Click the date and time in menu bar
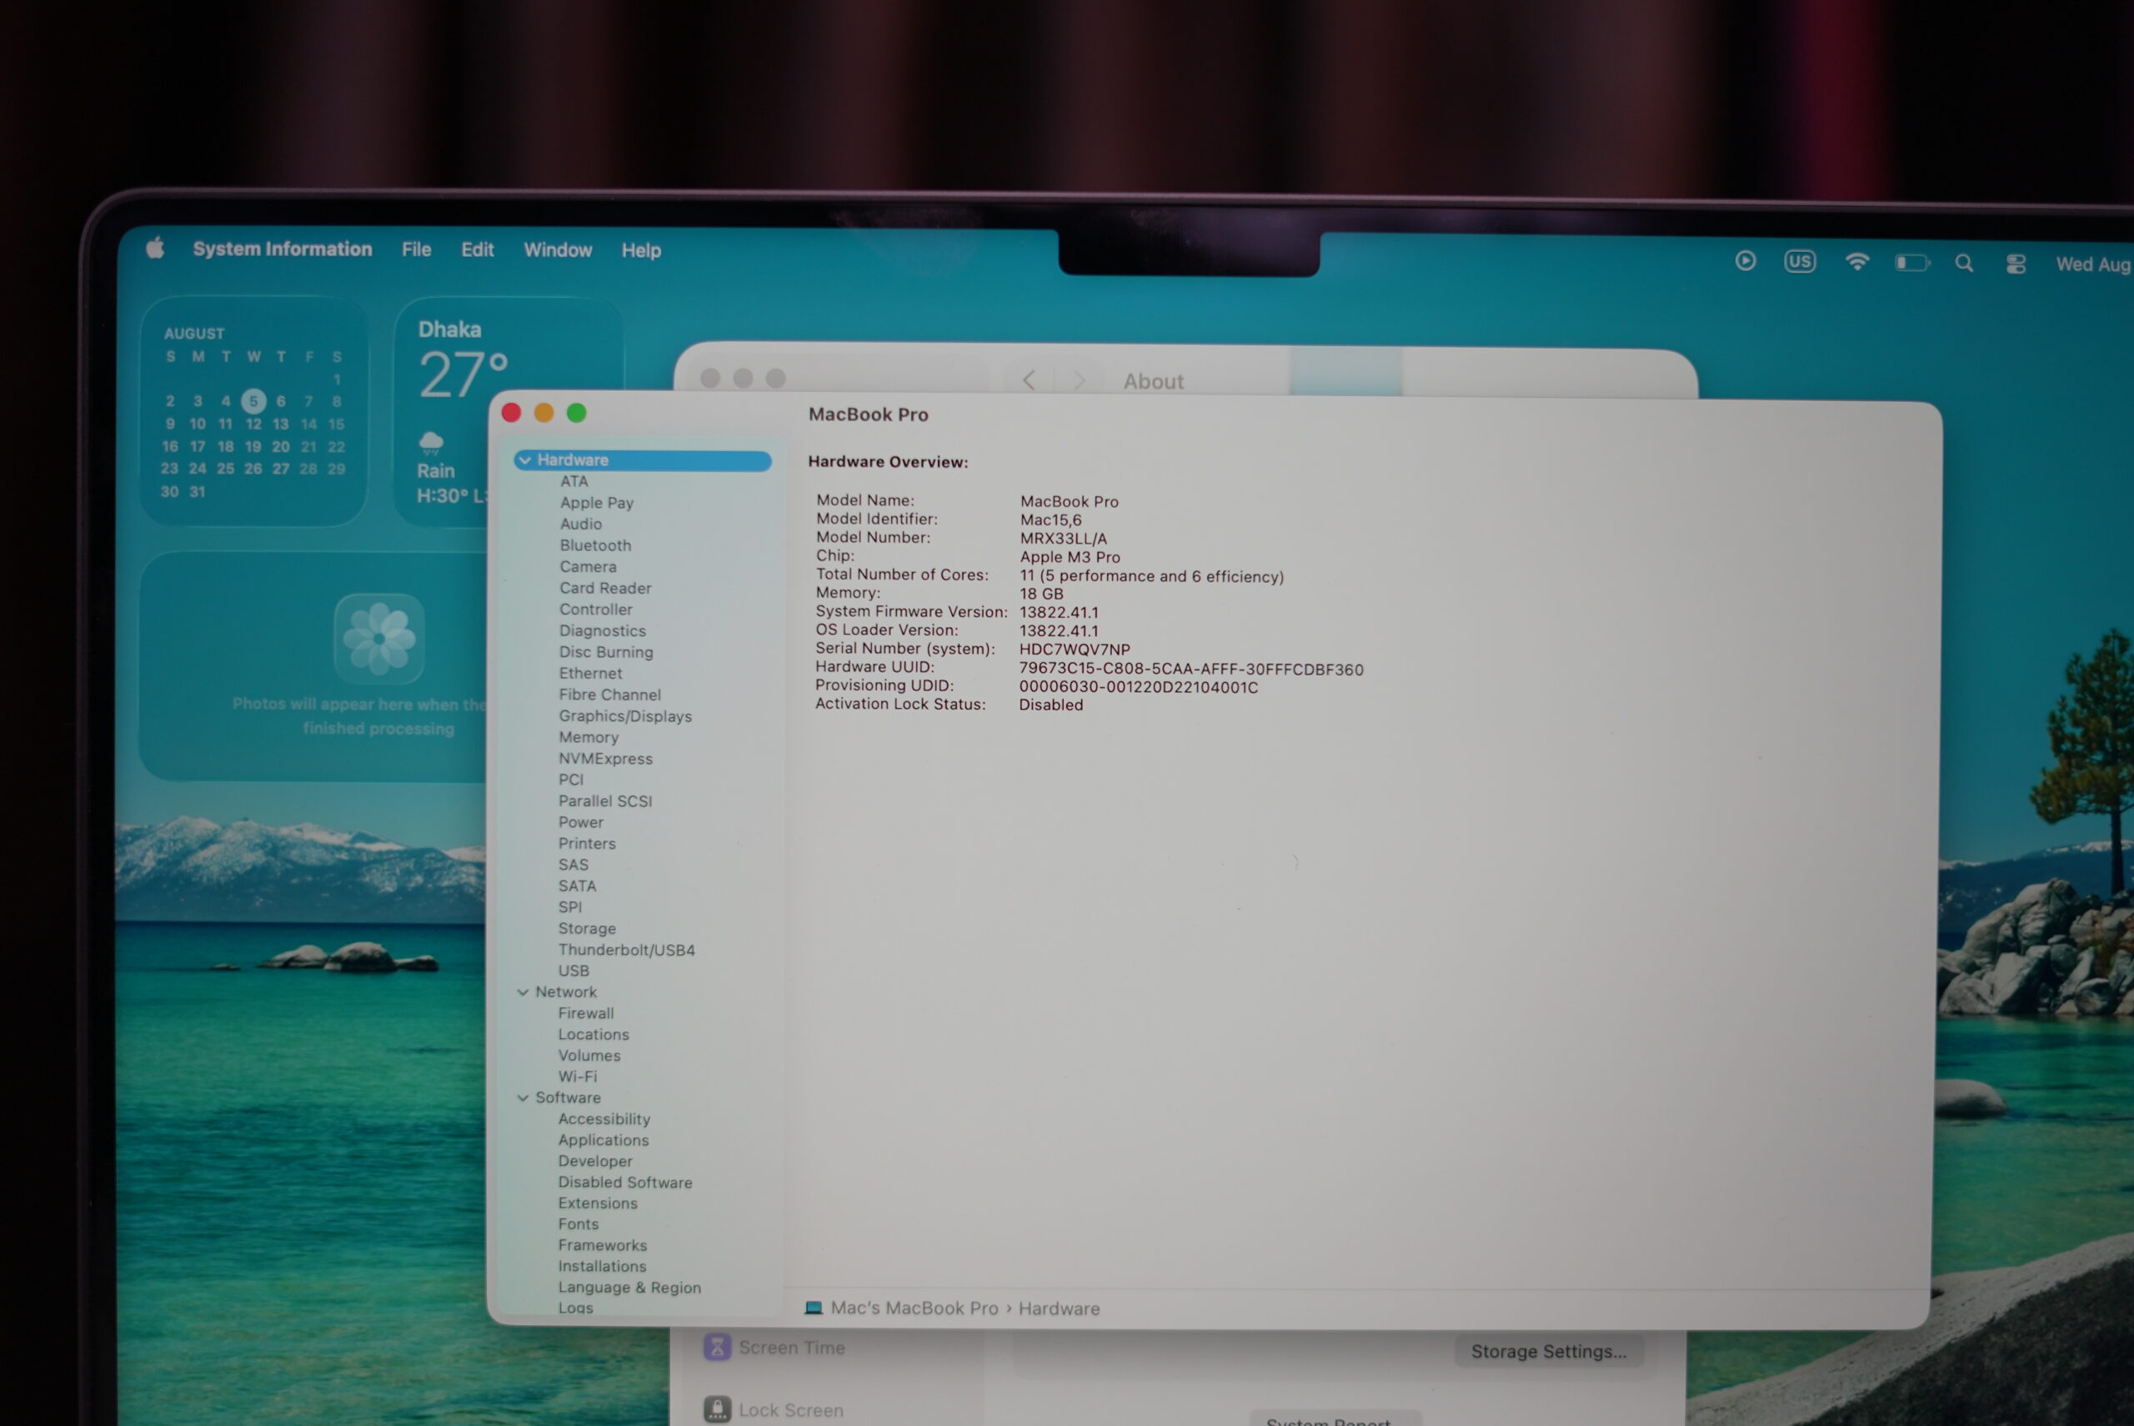Screen dimensions: 2134x1426 (x=2093, y=264)
